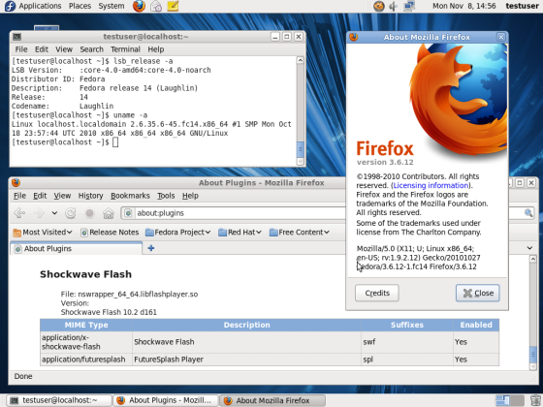Viewport: 543px width, 407px height.
Task: Open the terminal's Terminal menu
Action: (x=125, y=49)
